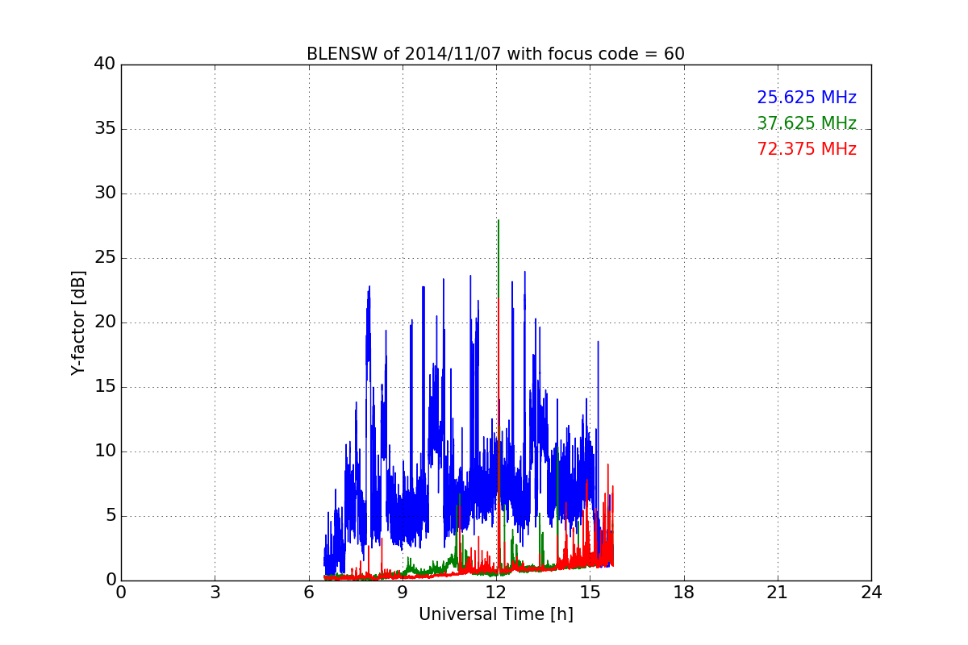This screenshot has width=968, height=645.
Task: Click the 'Y-factor [dB]' axis label
Action: point(78,322)
